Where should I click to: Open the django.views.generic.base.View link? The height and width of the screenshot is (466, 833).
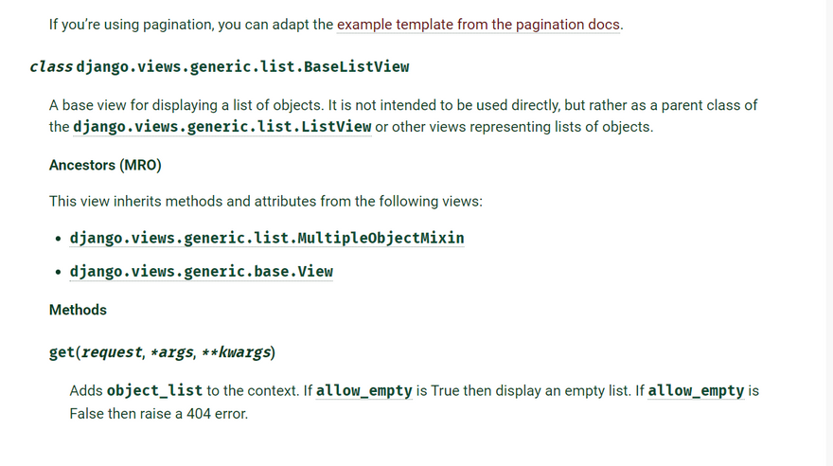[x=201, y=272]
